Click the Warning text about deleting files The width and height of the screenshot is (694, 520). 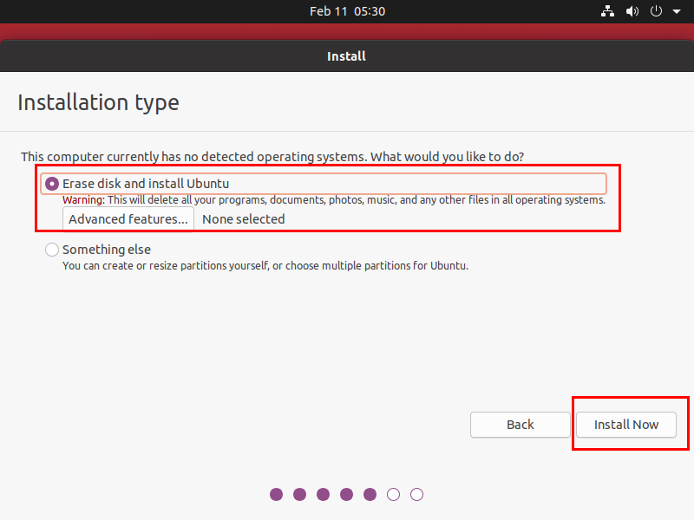(x=334, y=200)
